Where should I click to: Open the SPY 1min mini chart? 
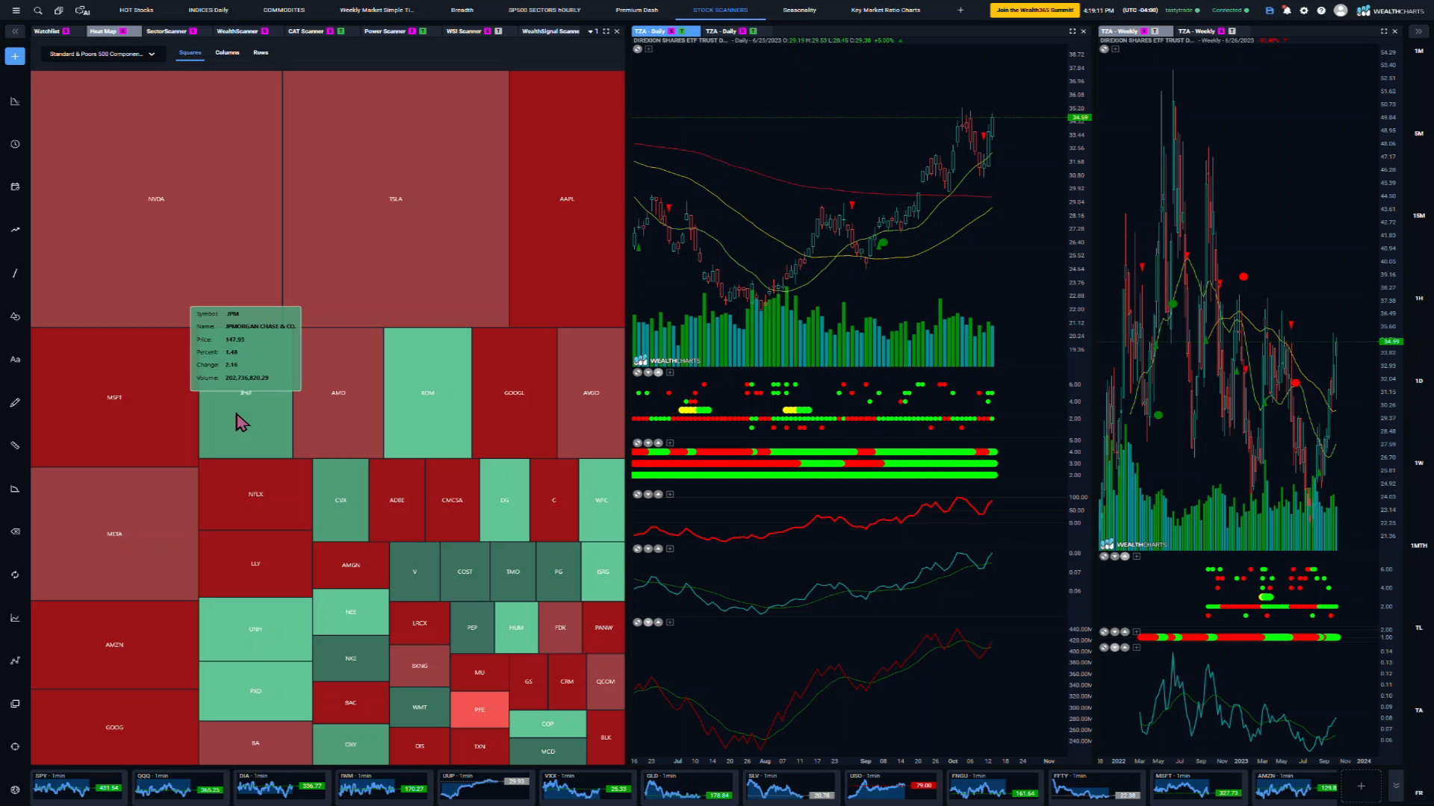[x=78, y=786]
